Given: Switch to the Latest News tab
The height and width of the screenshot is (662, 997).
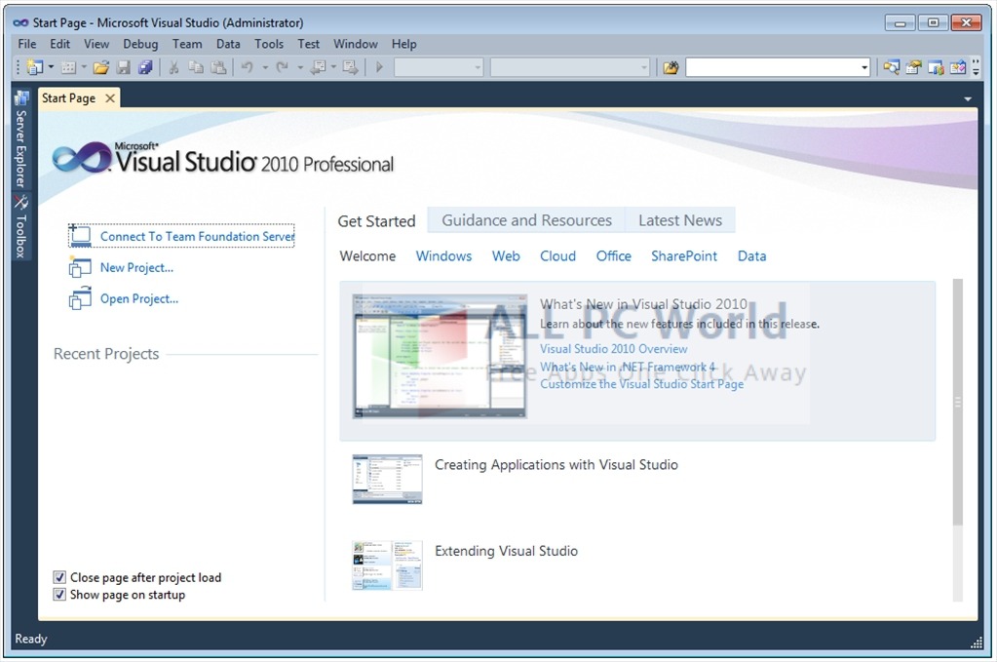Looking at the screenshot, I should 679,220.
